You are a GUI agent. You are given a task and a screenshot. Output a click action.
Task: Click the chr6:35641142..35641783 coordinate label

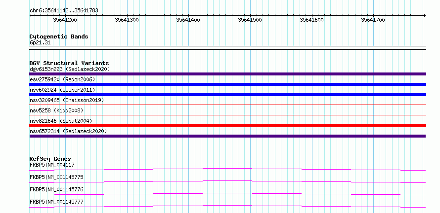64,11
